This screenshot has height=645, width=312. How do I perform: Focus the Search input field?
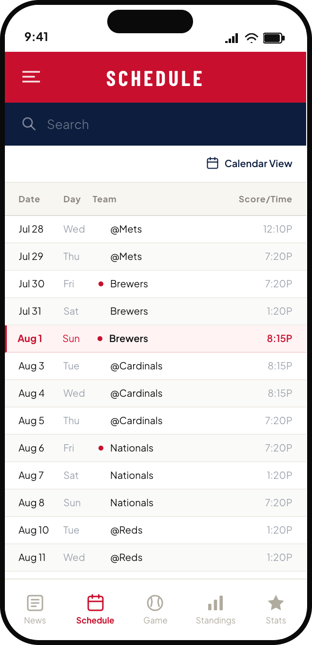156,124
